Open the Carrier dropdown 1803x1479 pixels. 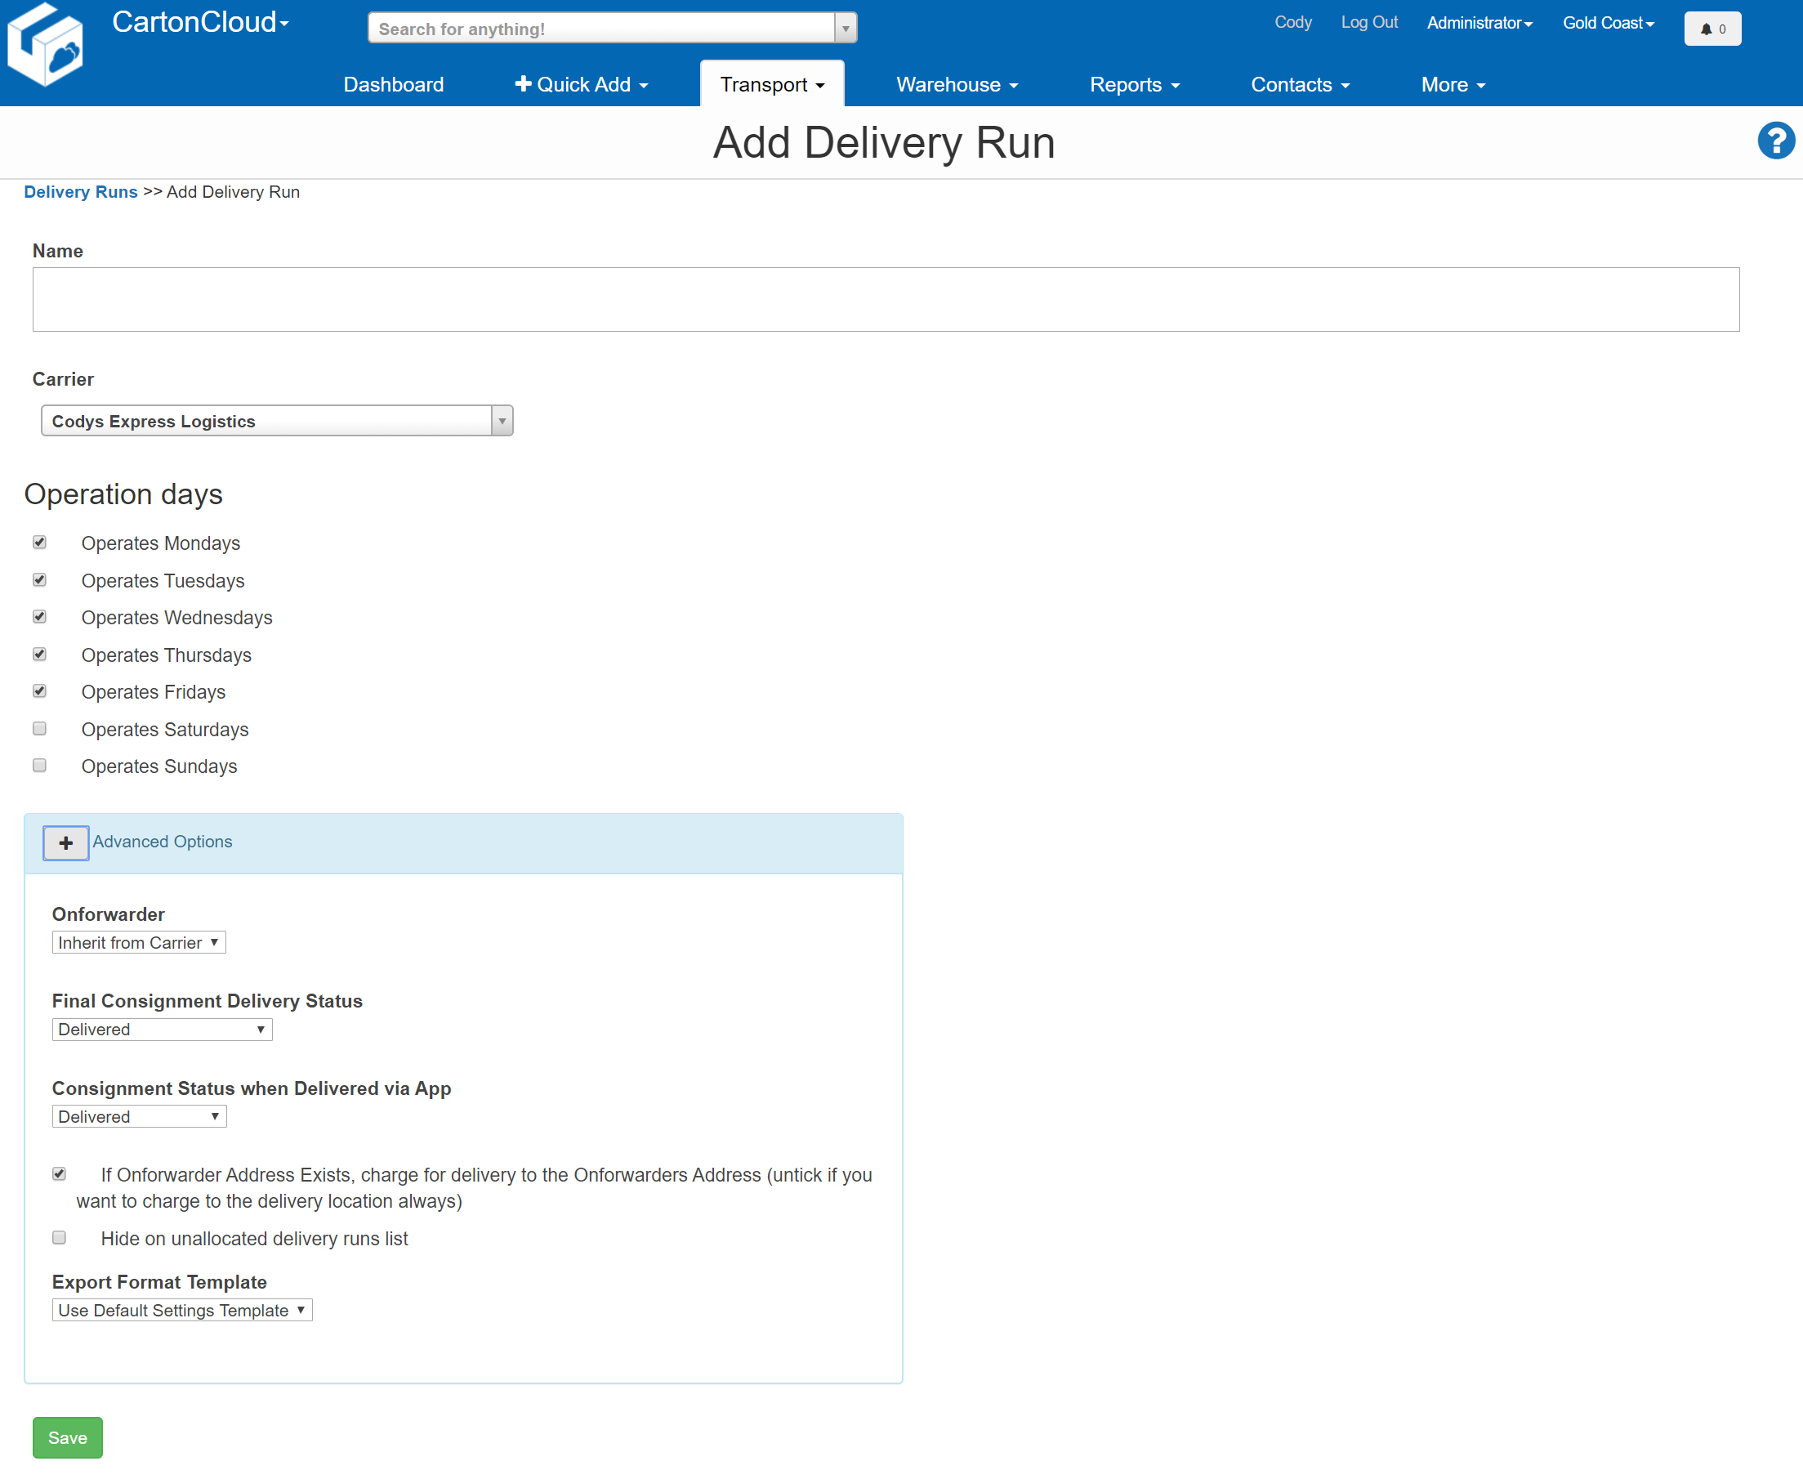point(277,421)
